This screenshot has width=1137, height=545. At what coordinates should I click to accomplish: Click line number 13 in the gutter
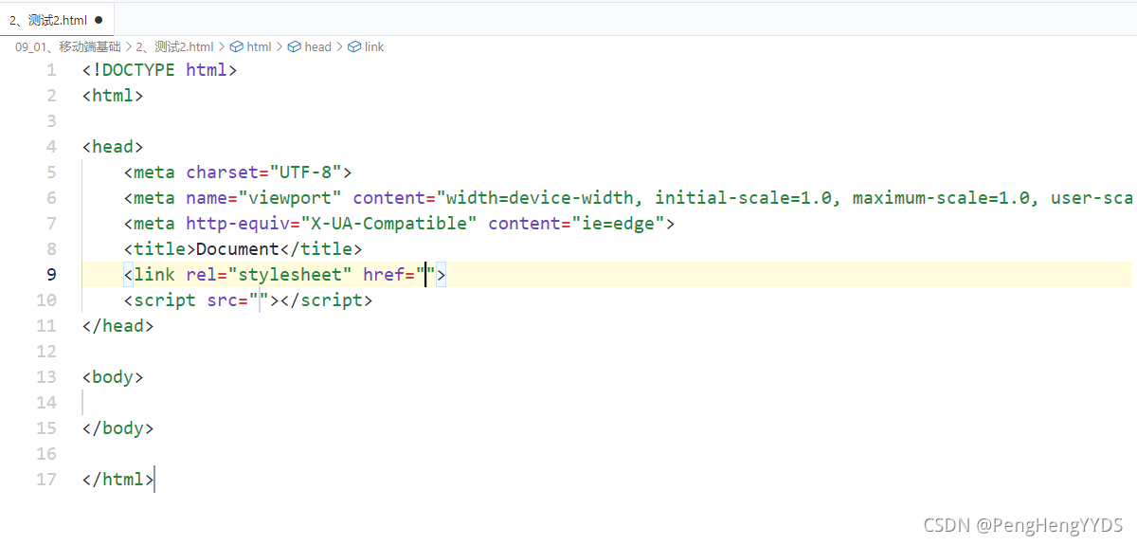pyautogui.click(x=46, y=377)
